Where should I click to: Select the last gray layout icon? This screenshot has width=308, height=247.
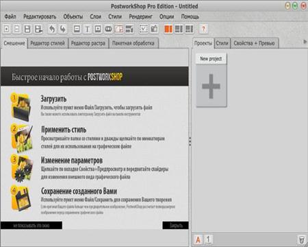190,29
